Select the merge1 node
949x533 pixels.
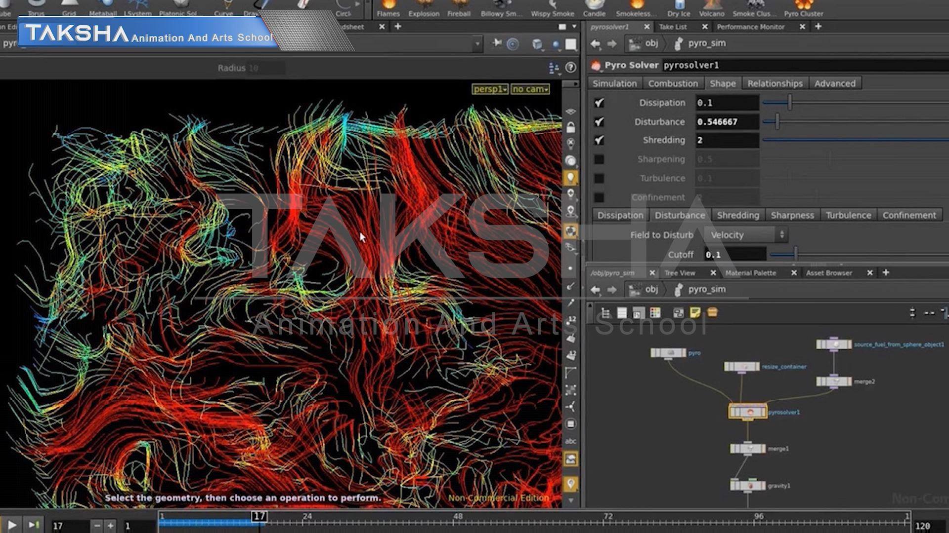(x=748, y=449)
